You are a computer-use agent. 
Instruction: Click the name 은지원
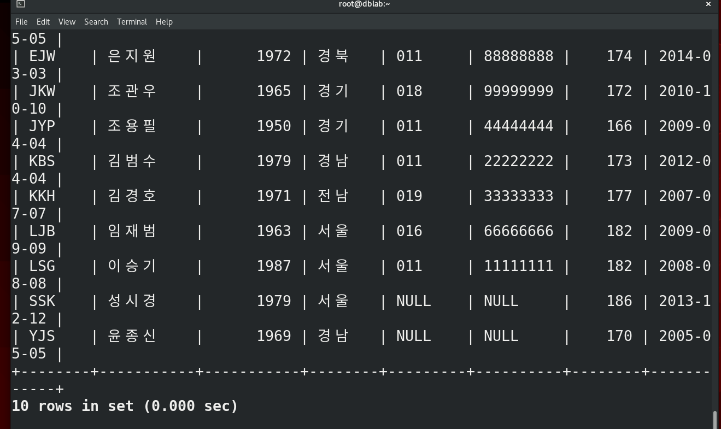pyautogui.click(x=132, y=56)
